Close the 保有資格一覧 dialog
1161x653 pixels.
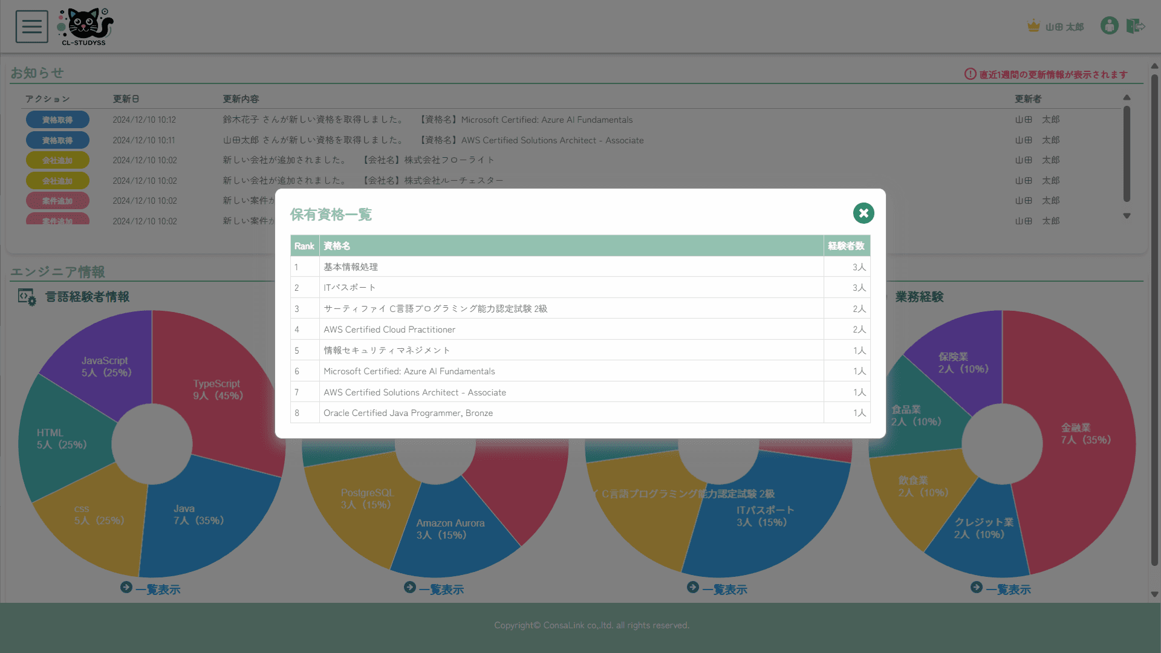pos(863,213)
